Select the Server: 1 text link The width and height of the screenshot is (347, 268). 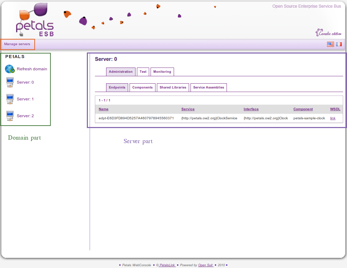tap(25, 99)
